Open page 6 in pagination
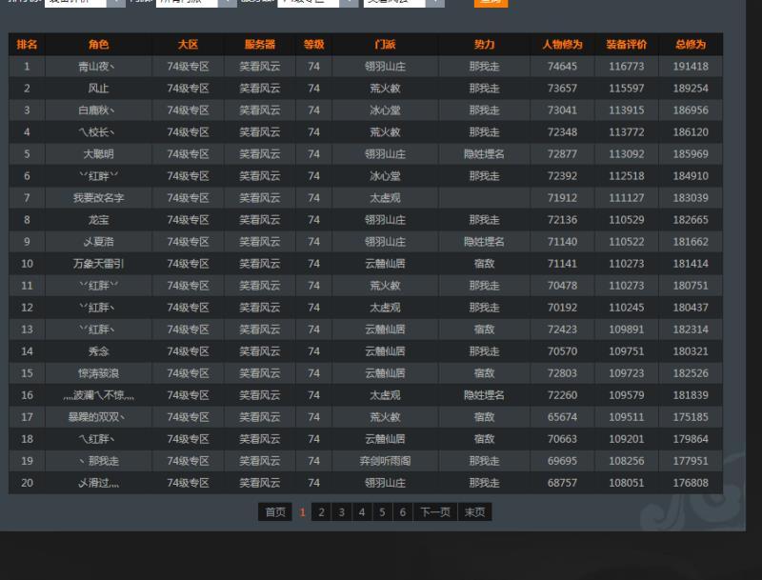The height and width of the screenshot is (580, 762). (x=403, y=512)
